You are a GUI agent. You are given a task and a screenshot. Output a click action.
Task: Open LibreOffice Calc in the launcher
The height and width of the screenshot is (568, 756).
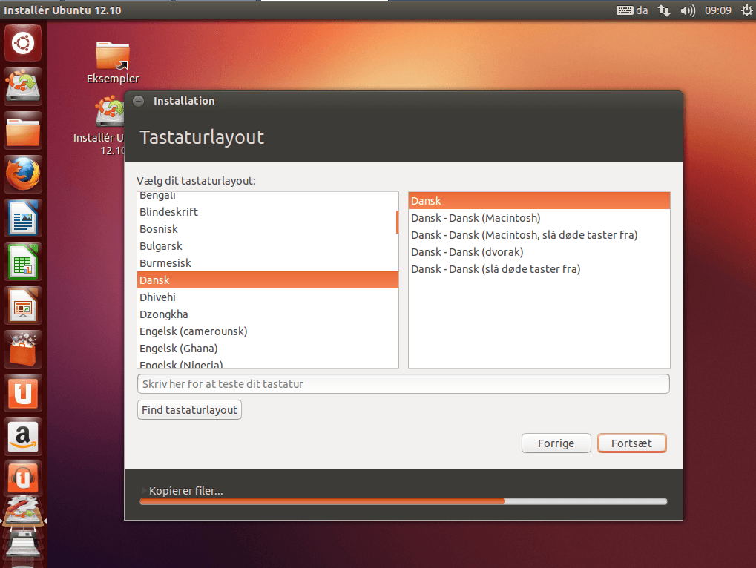(x=23, y=261)
